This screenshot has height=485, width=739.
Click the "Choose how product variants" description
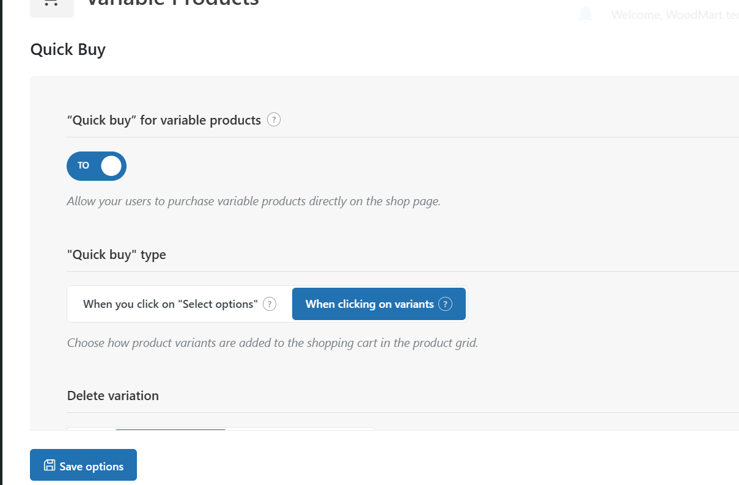click(x=273, y=343)
